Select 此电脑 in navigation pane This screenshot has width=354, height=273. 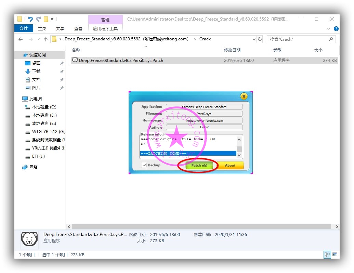pos(36,99)
